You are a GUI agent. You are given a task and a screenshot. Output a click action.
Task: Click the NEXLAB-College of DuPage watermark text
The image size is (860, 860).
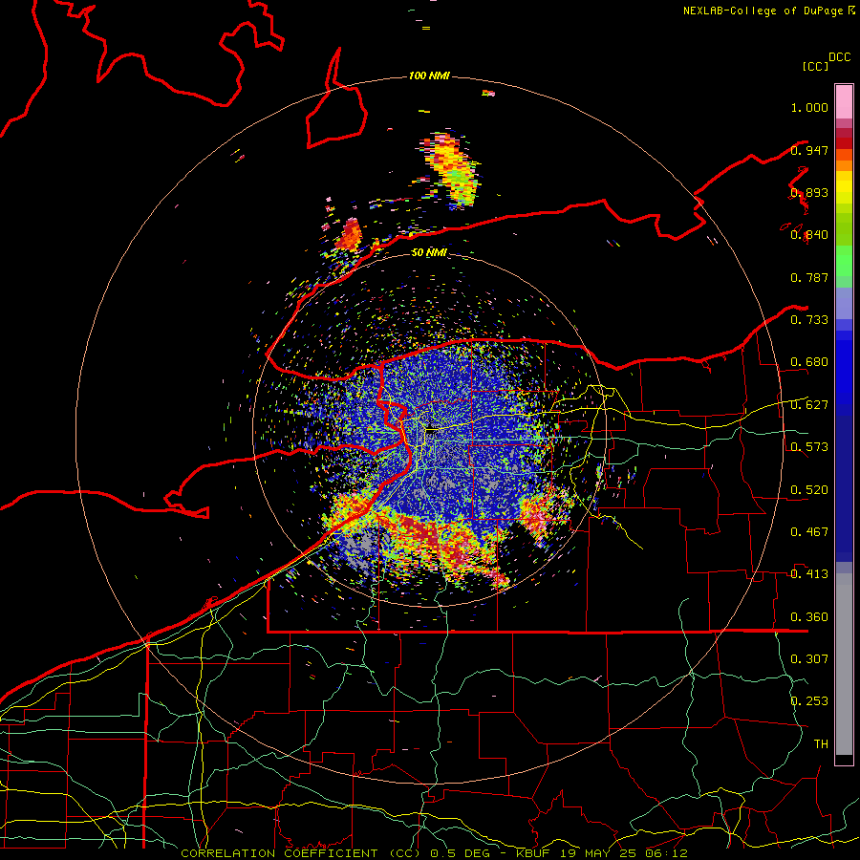coord(768,11)
